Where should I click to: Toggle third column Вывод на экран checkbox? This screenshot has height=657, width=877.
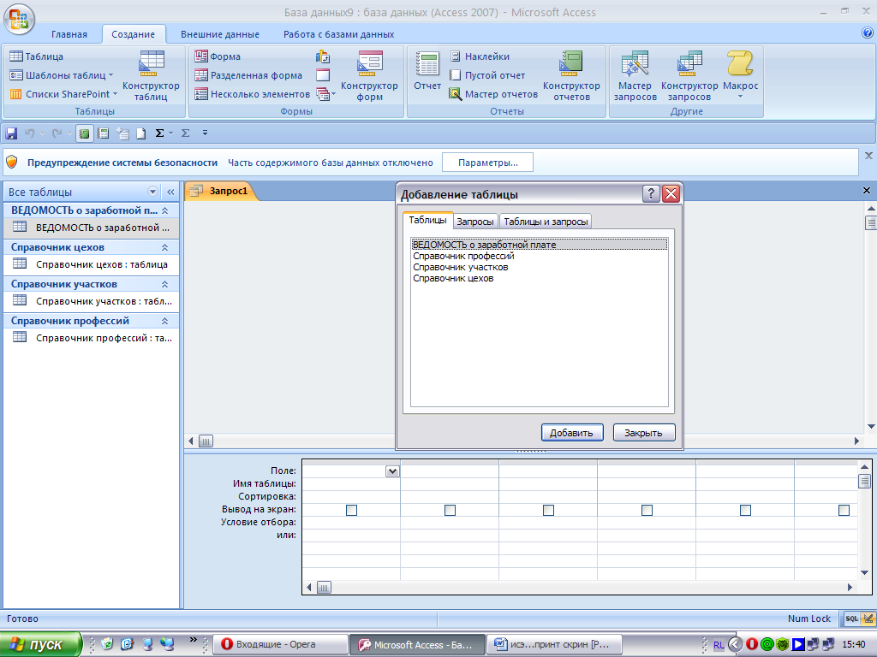(548, 510)
